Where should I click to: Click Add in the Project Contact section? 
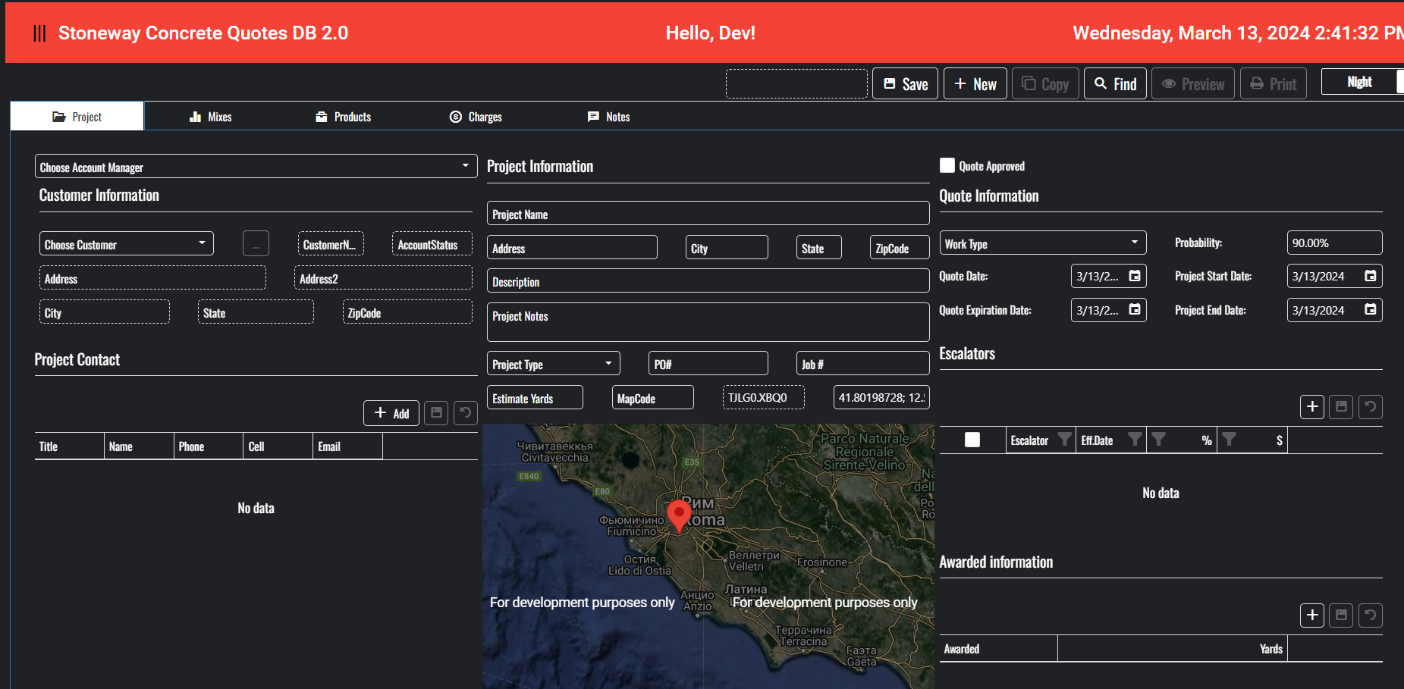pos(391,413)
